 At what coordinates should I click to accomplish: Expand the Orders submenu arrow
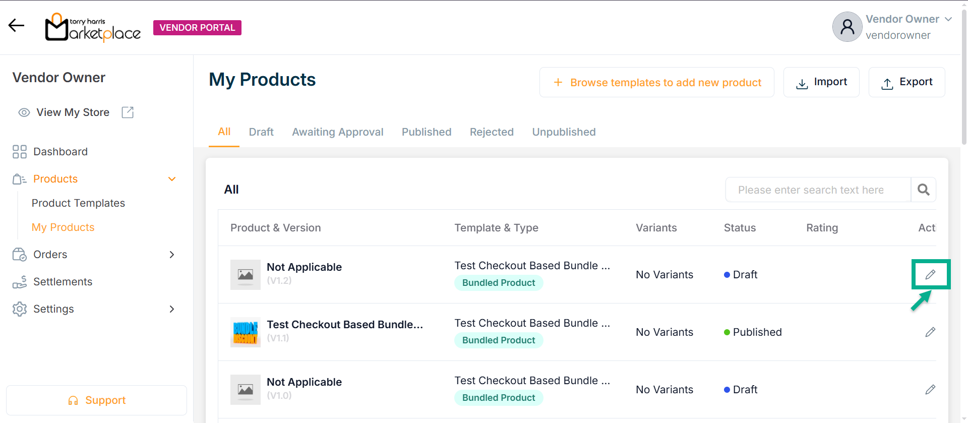coord(172,255)
